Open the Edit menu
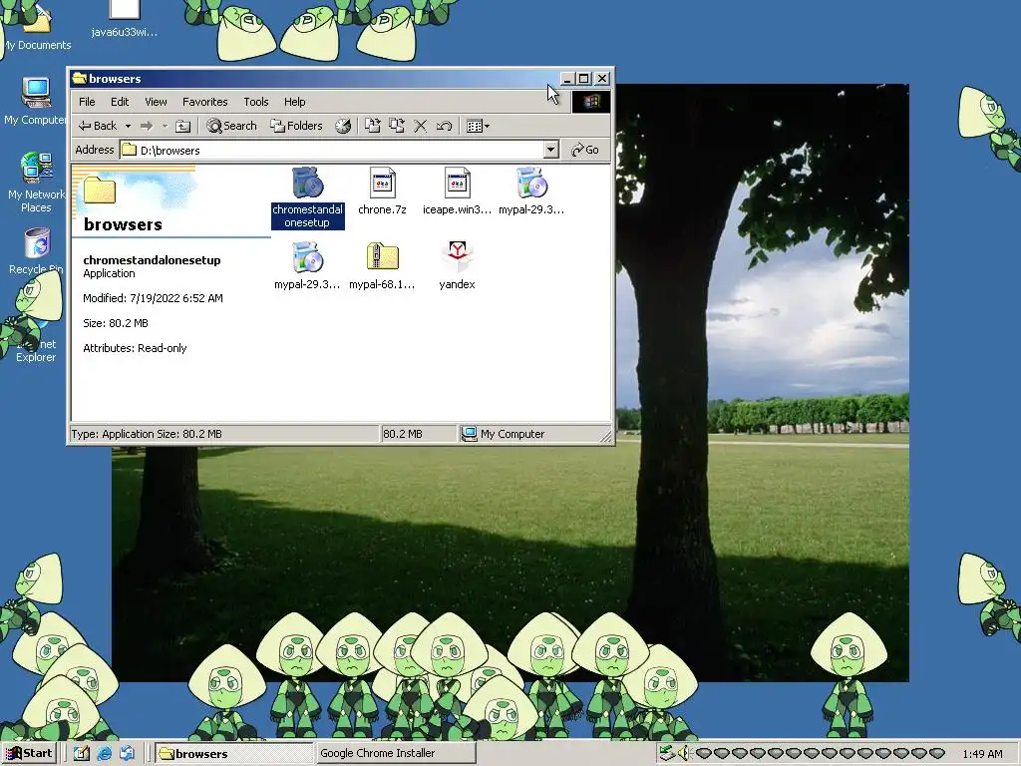The height and width of the screenshot is (766, 1021). [x=120, y=102]
